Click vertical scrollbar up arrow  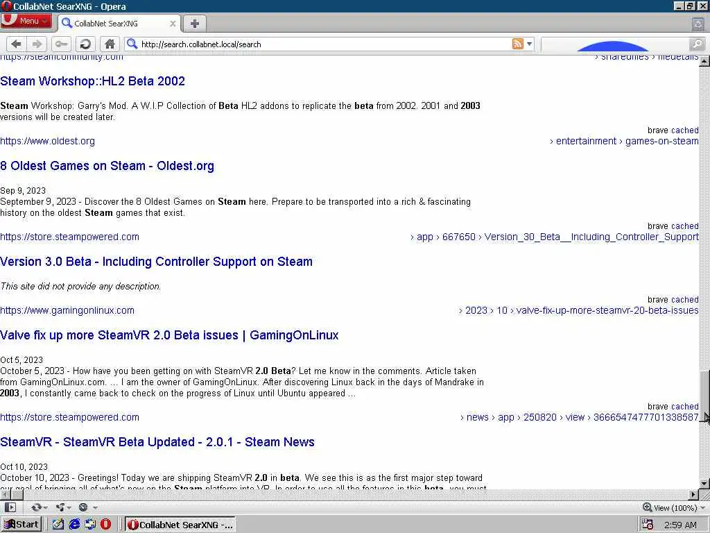point(704,61)
